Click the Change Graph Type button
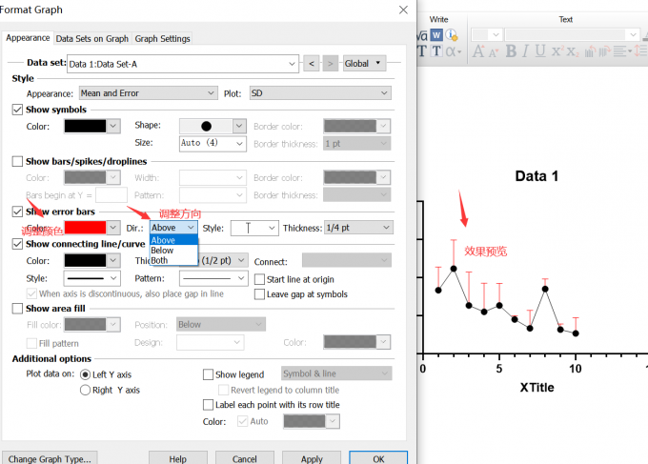Image resolution: width=648 pixels, height=464 pixels. (x=49, y=458)
